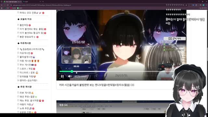This screenshot has width=208, height=117.
Task: Click the red new-badge next to 봉준 방송요약
Action: coord(37,37)
